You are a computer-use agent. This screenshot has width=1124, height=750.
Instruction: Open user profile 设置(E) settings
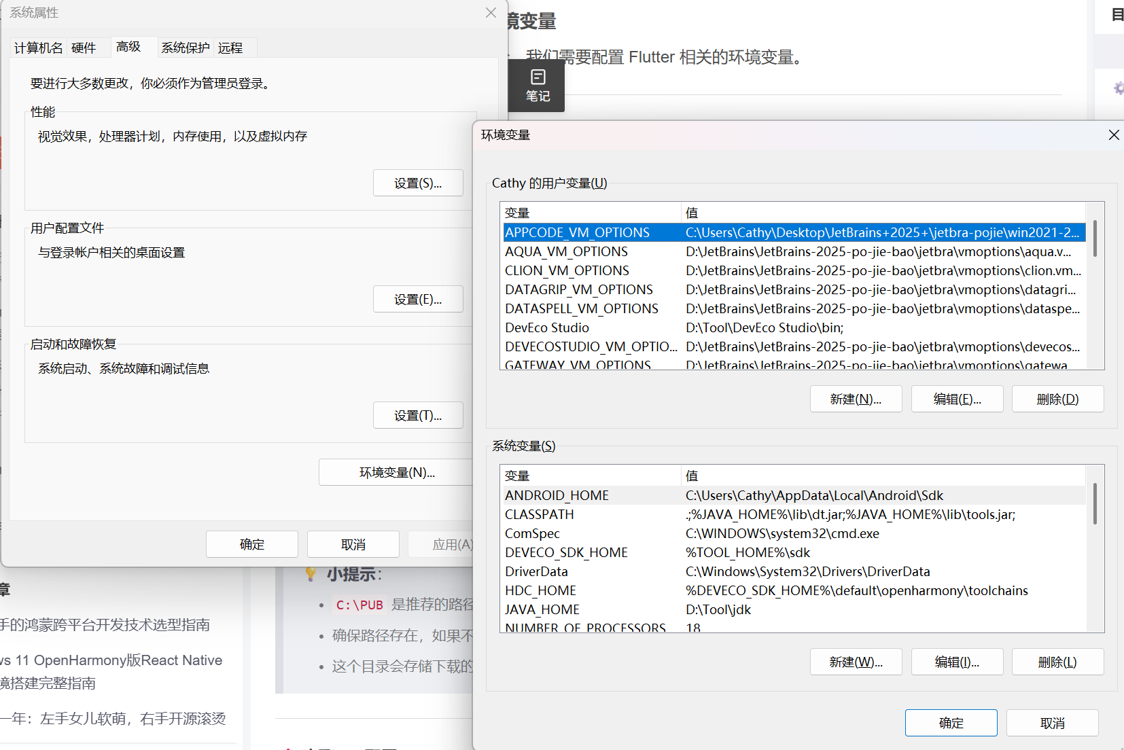pos(417,300)
